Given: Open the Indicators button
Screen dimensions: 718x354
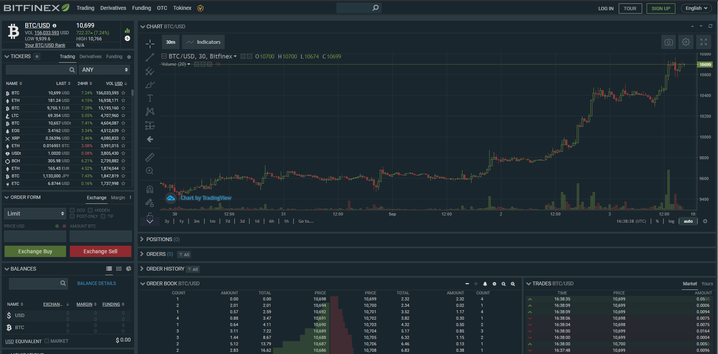Looking at the screenshot, I should 203,42.
